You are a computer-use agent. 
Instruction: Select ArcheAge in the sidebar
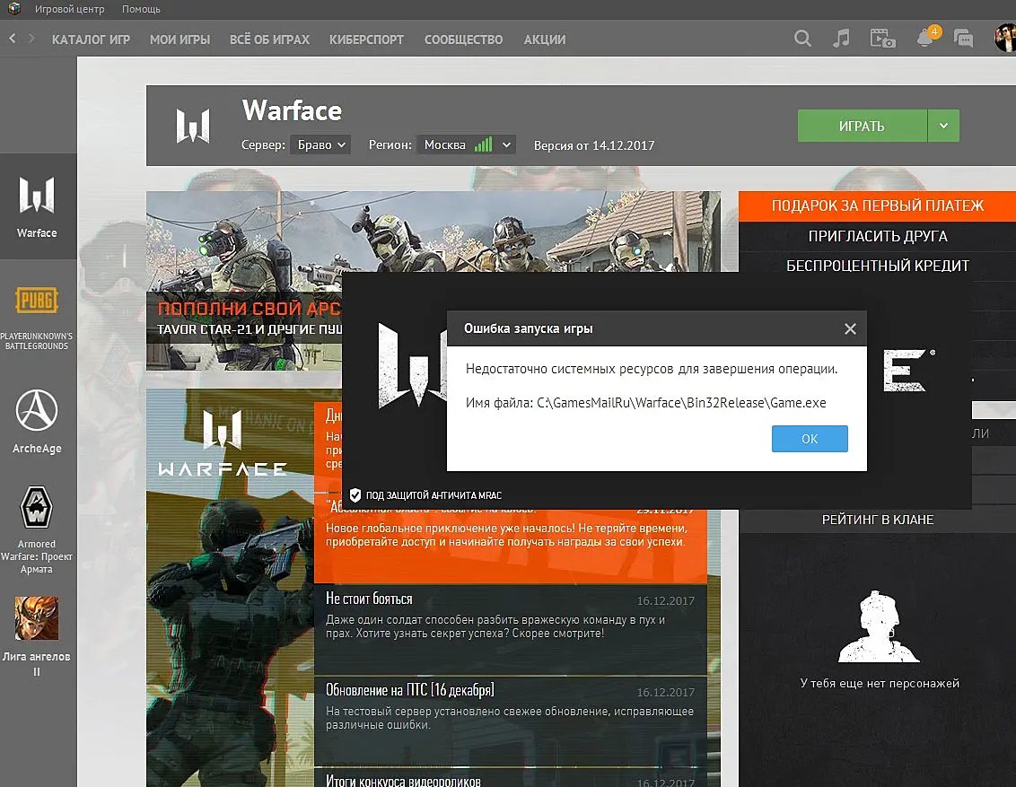[37, 421]
